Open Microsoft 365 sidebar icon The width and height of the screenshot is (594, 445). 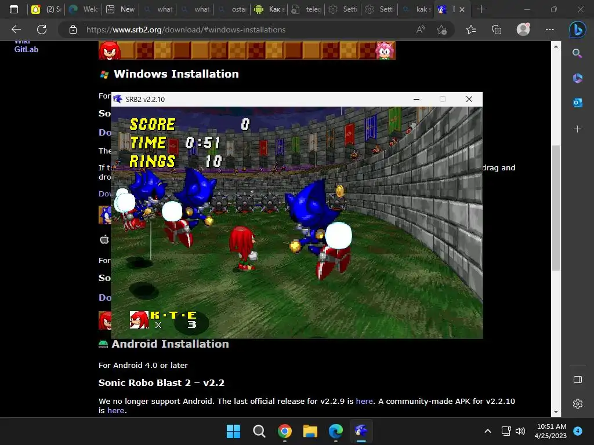[577, 78]
